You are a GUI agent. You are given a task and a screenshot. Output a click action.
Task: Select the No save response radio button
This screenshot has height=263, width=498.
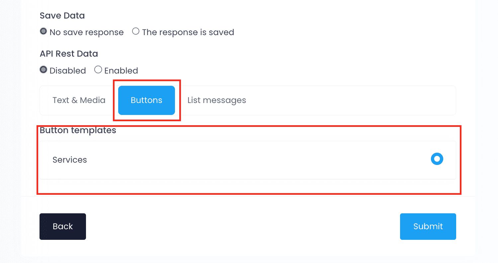pyautogui.click(x=43, y=31)
